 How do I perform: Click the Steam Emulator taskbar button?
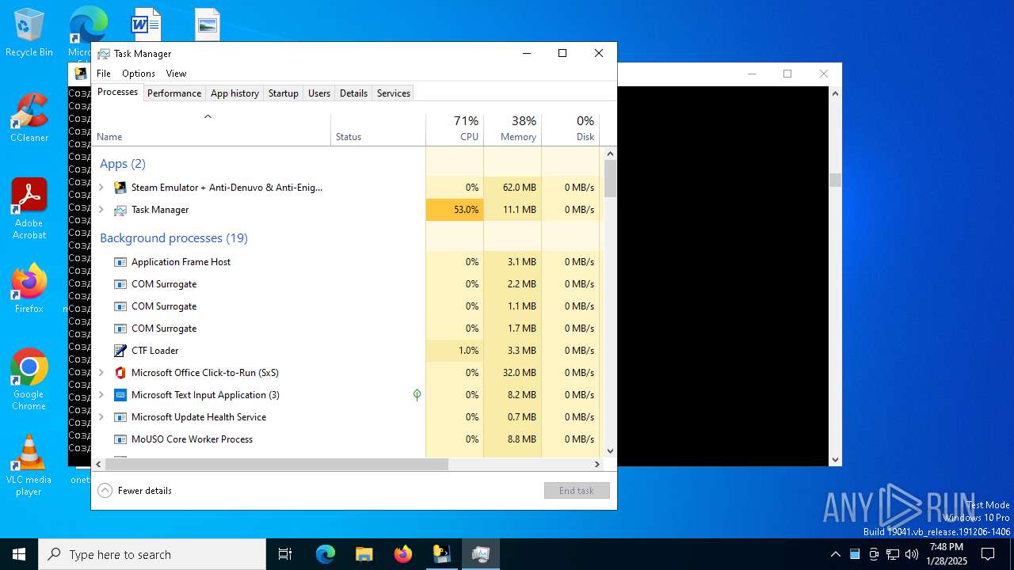(441, 554)
